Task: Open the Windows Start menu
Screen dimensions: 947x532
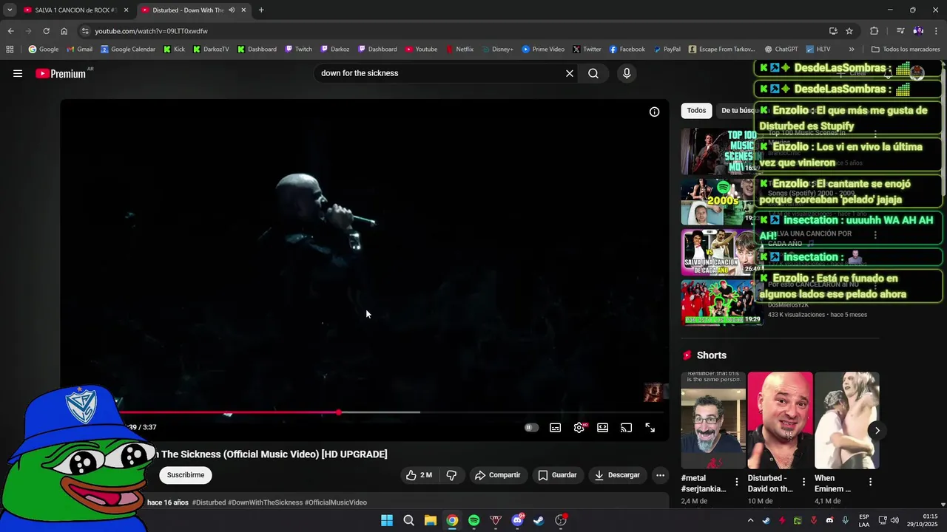Action: 387,520
